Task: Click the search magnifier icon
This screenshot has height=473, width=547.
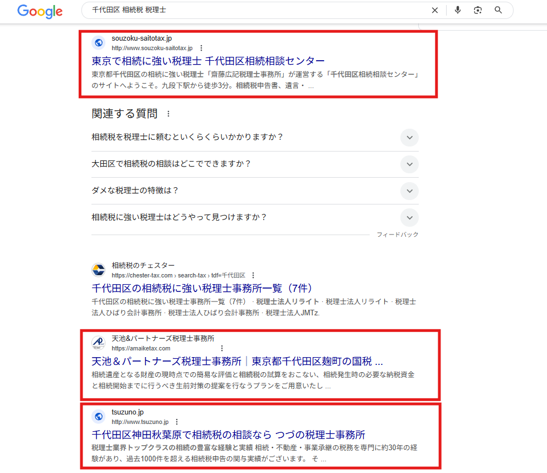Action: (x=498, y=10)
